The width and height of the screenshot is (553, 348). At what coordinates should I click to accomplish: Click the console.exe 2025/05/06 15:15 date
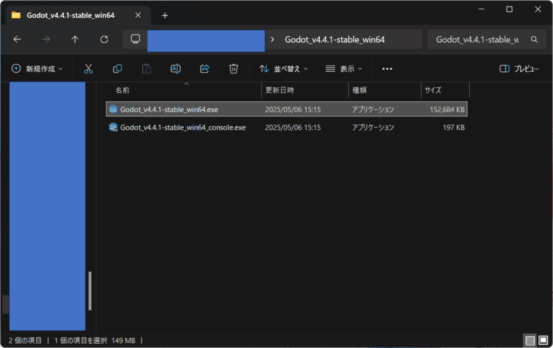293,127
